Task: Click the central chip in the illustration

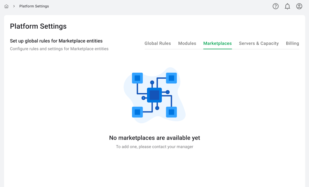Action: [x=154, y=95]
